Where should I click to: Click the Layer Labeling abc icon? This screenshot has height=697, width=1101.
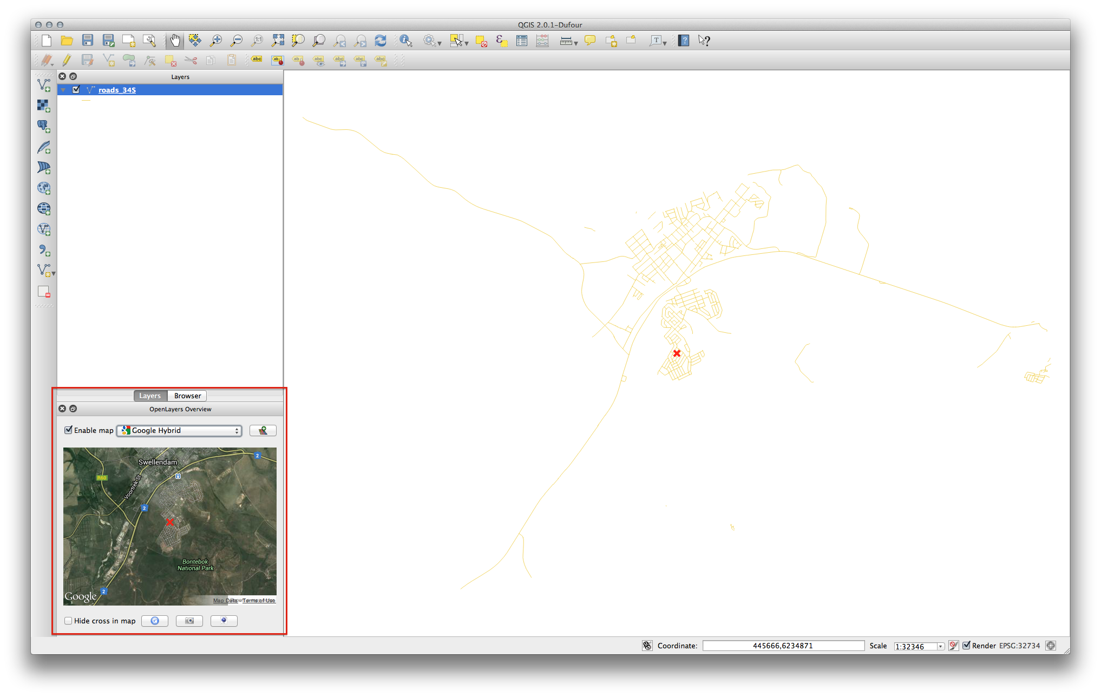pos(257,60)
